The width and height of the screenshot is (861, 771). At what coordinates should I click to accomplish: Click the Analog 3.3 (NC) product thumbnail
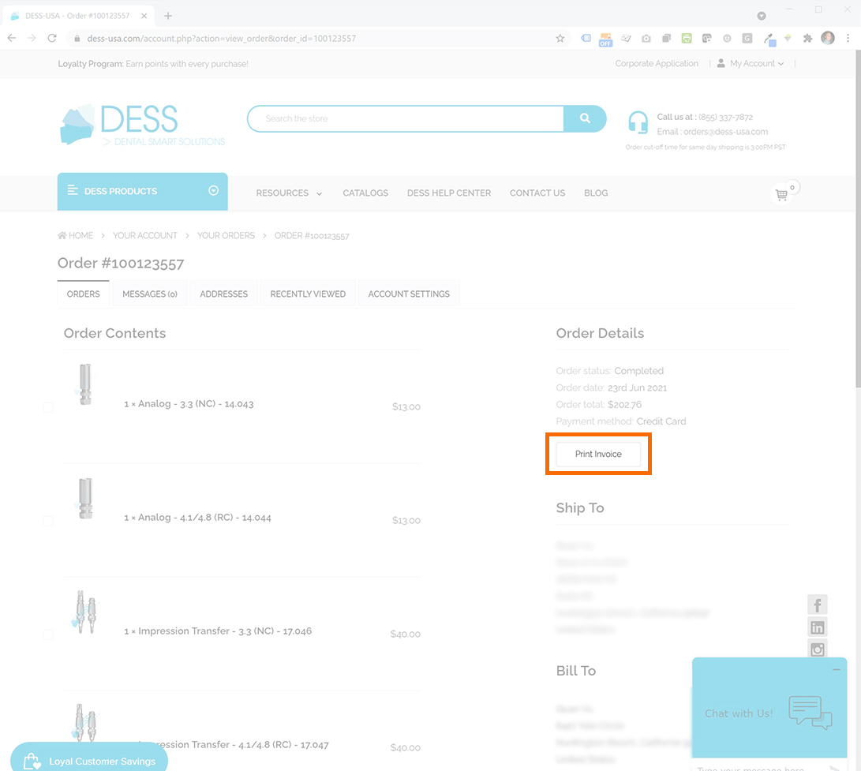(85, 384)
